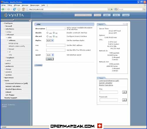
Task: Click the Commit/Changes button in header
Action: [x=83, y=15]
